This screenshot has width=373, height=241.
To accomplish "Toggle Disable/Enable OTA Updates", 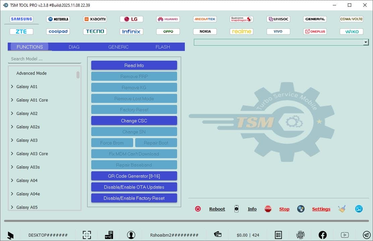I will [x=134, y=187].
